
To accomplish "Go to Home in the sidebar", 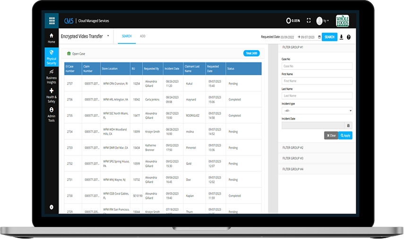I will click(52, 38).
